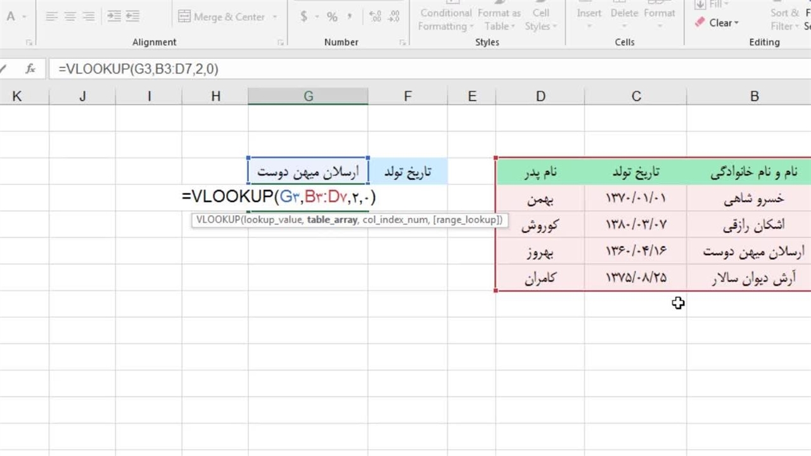Open the Number group dialog launcher
Image resolution: width=811 pixels, height=456 pixels.
pyautogui.click(x=402, y=42)
